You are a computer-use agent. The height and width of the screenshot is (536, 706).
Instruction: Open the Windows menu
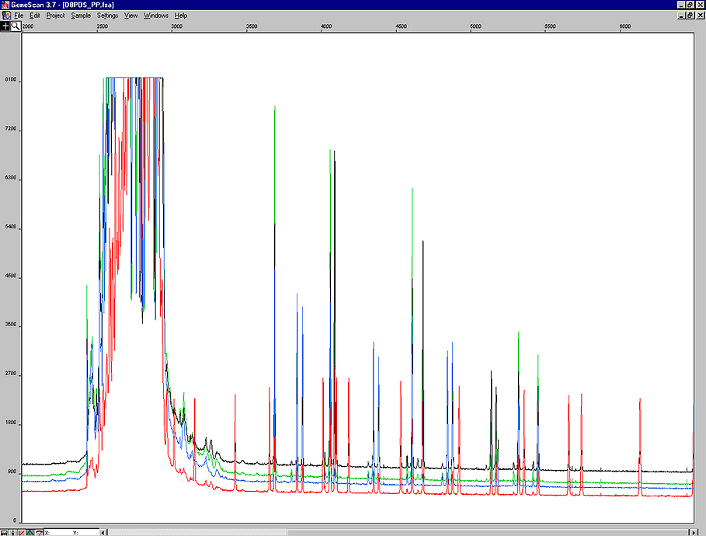point(156,16)
